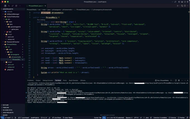The width and height of the screenshot is (190, 119).
Task: Start Live Share from status bar
Action: (57, 118)
